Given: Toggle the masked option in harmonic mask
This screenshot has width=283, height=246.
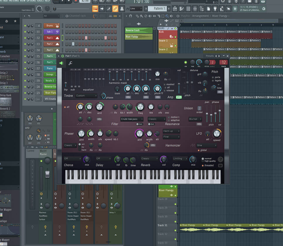Looking at the screenshot, I should 165,84.
